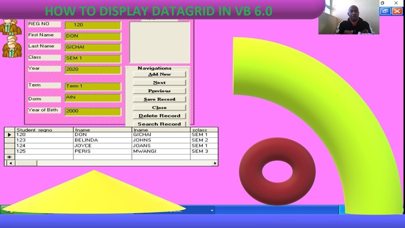The height and width of the screenshot is (228, 405).
Task: Click the fname column header
Action: 103,130
